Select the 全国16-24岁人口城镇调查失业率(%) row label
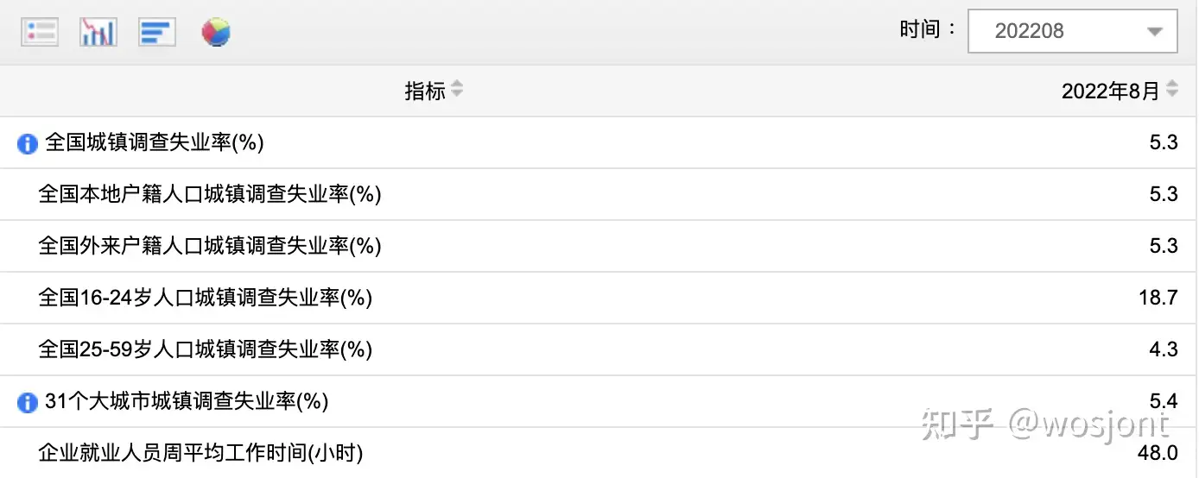This screenshot has width=1199, height=478. [206, 299]
